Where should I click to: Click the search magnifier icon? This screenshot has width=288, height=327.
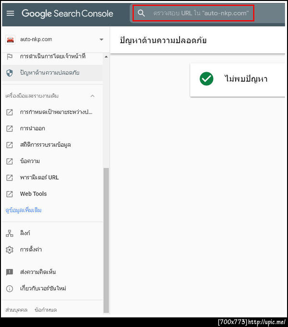click(x=141, y=13)
